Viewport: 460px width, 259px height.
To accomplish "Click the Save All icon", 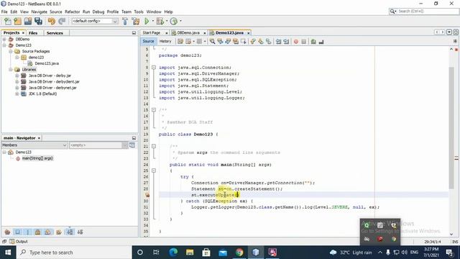I will tap(38, 21).
